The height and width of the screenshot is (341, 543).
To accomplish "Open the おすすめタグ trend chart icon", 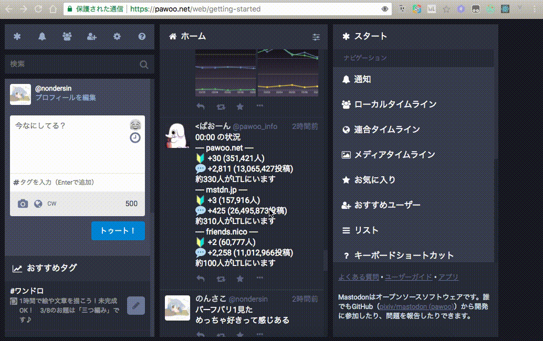I will point(17,269).
